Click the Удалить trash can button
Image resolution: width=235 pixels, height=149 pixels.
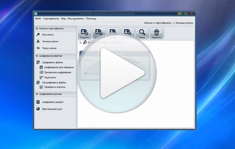(156, 33)
